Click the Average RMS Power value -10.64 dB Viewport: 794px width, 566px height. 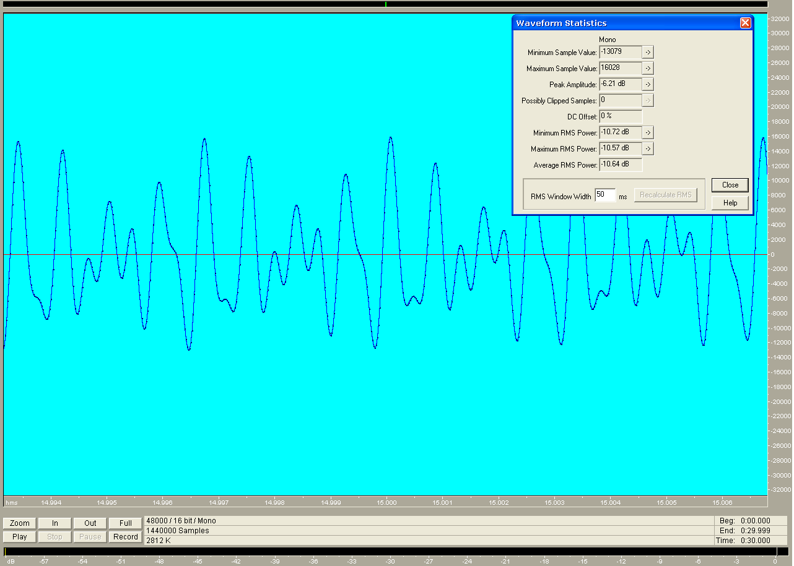621,165
